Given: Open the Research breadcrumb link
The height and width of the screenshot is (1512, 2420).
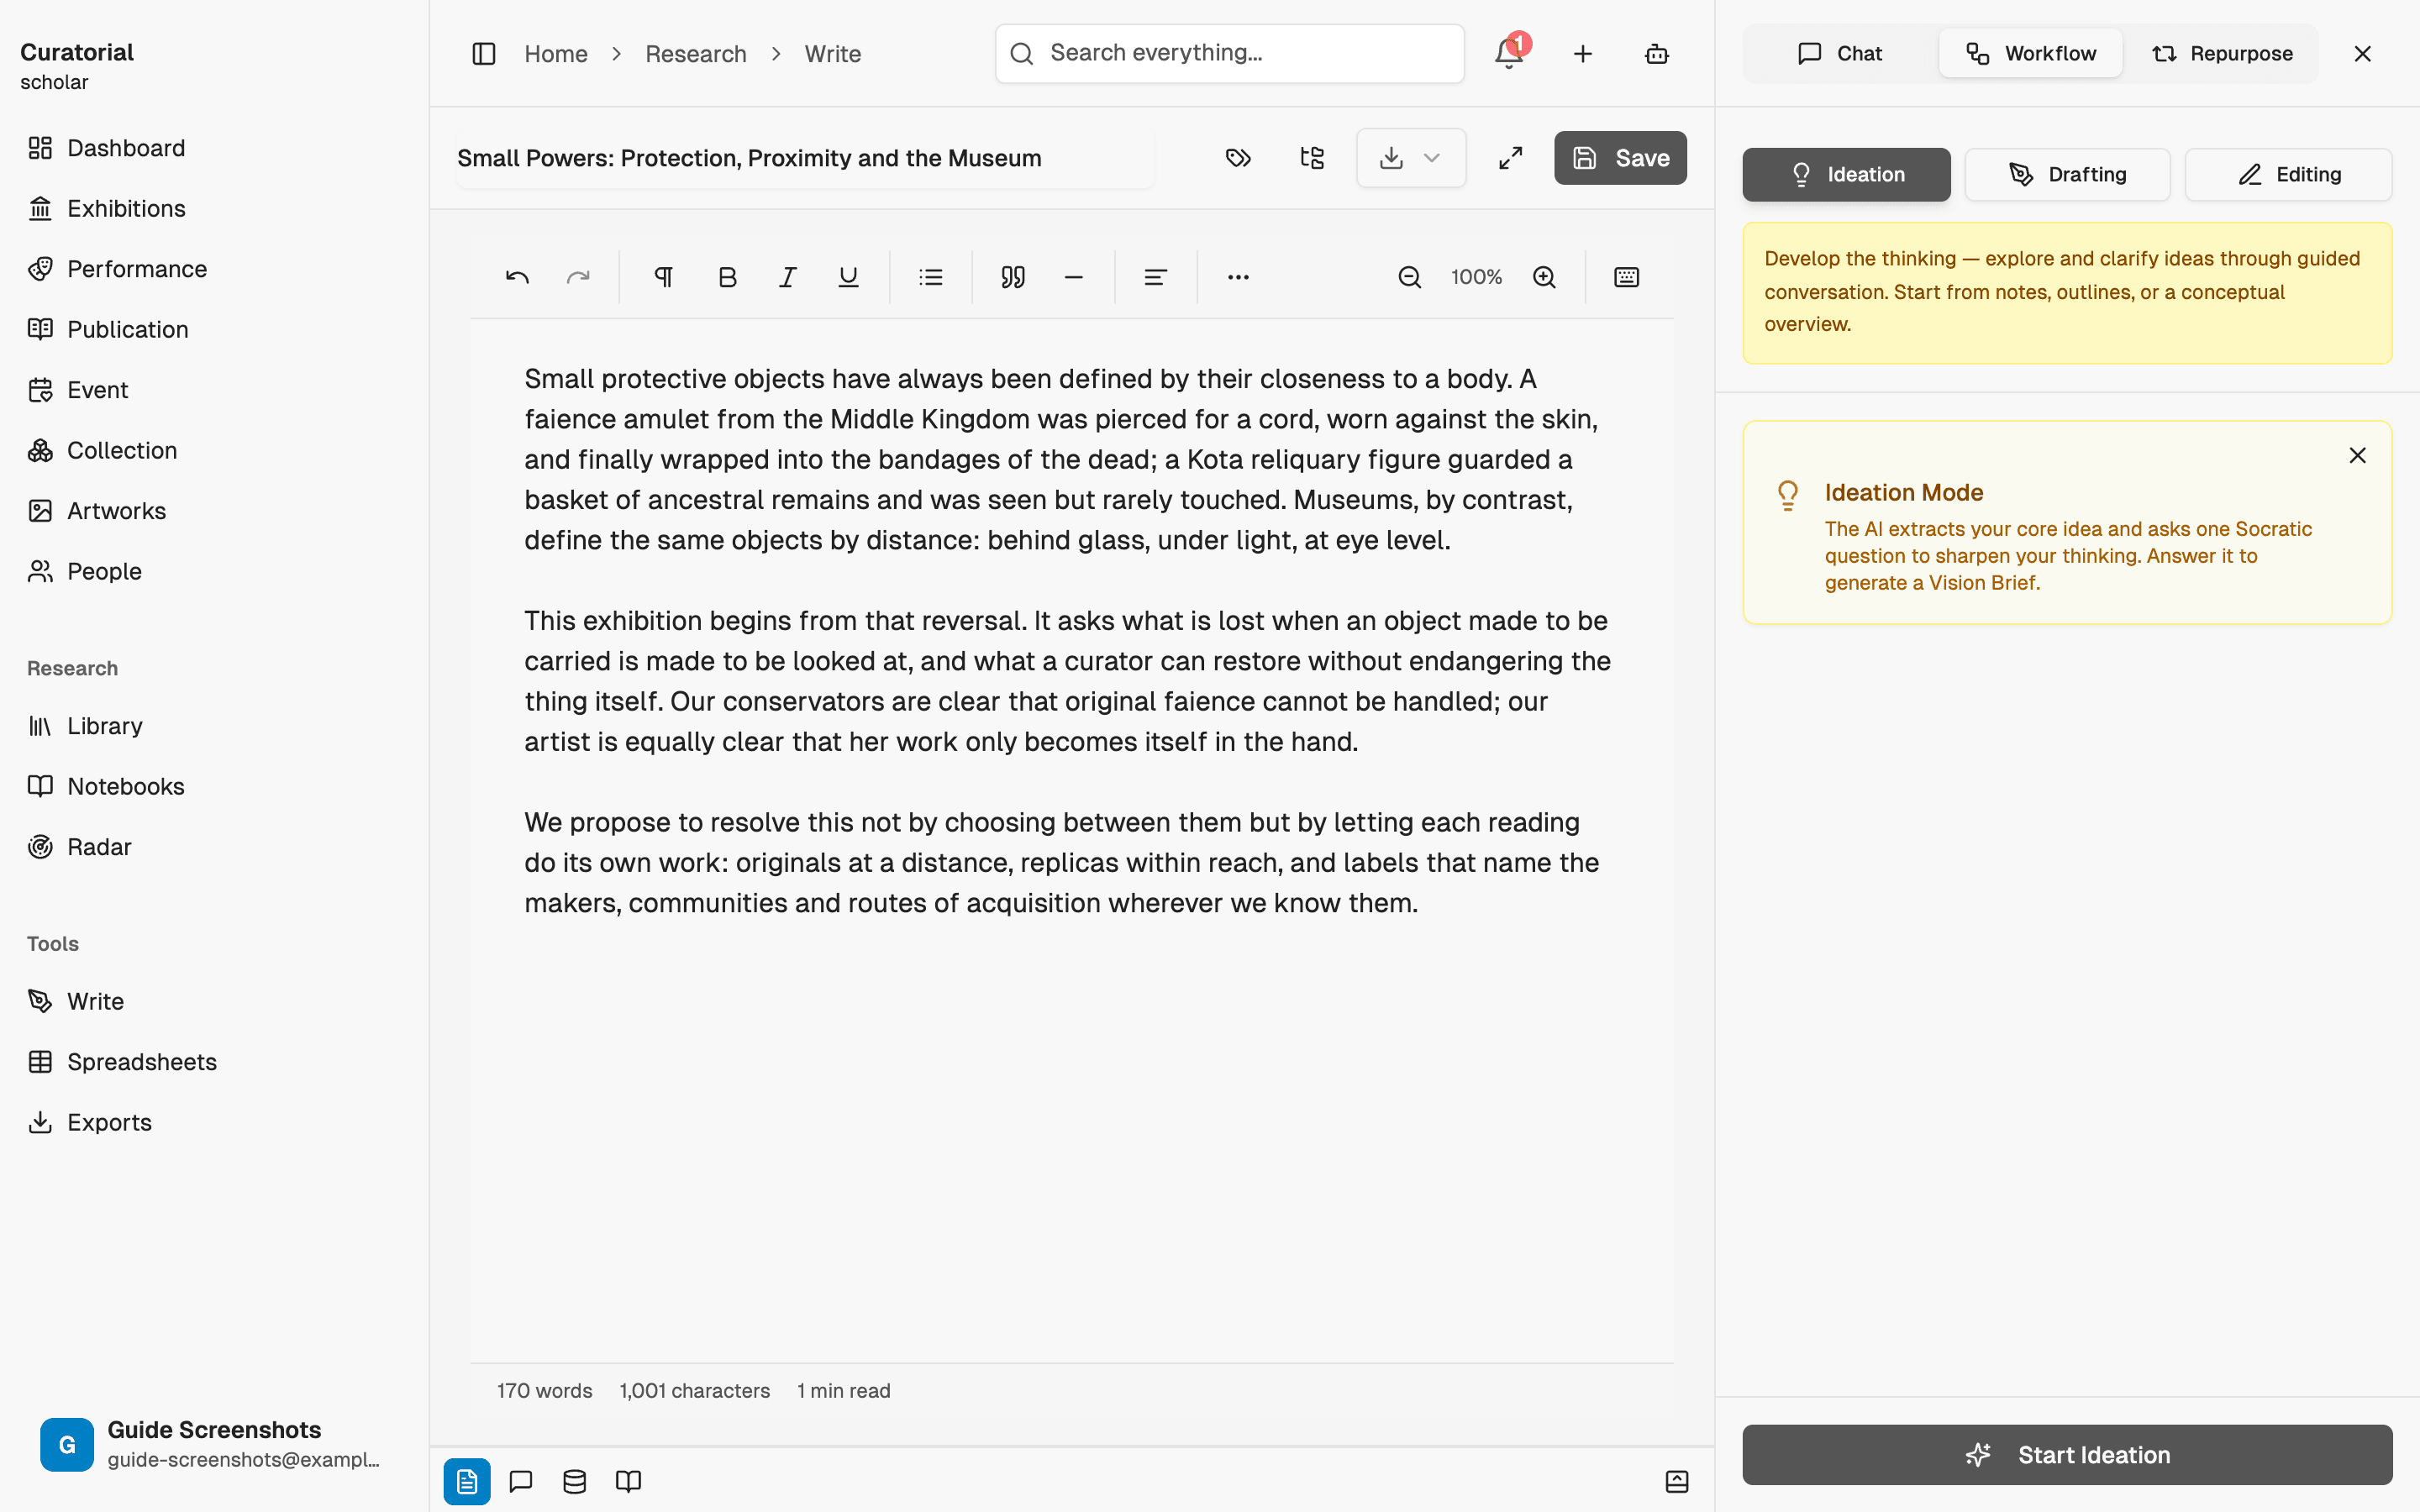Looking at the screenshot, I should point(696,54).
